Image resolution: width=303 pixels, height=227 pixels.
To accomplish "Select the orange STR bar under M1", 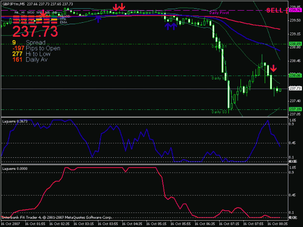I will (54, 19).
